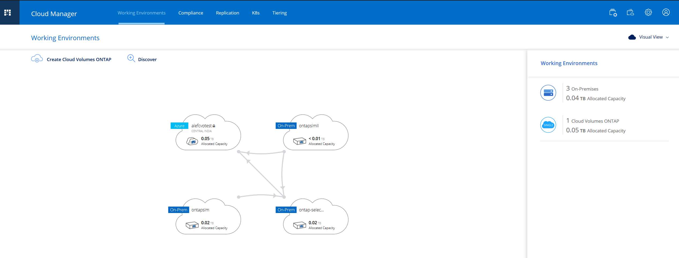679x258 pixels.
Task: Click the 0.04 TB Allocated Capacity text
Action: (596, 98)
